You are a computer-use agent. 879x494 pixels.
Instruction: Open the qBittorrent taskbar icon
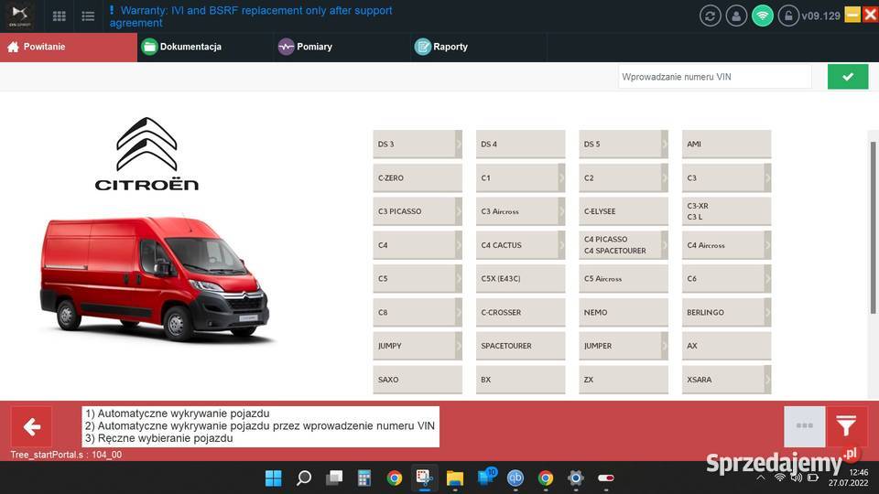[x=515, y=478]
